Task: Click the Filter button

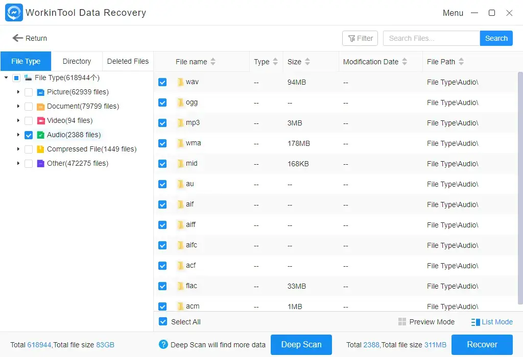Action: tap(360, 38)
